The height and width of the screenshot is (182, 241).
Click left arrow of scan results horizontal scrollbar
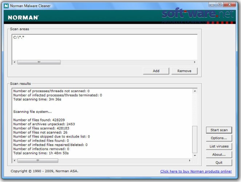pyautogui.click(x=15, y=161)
